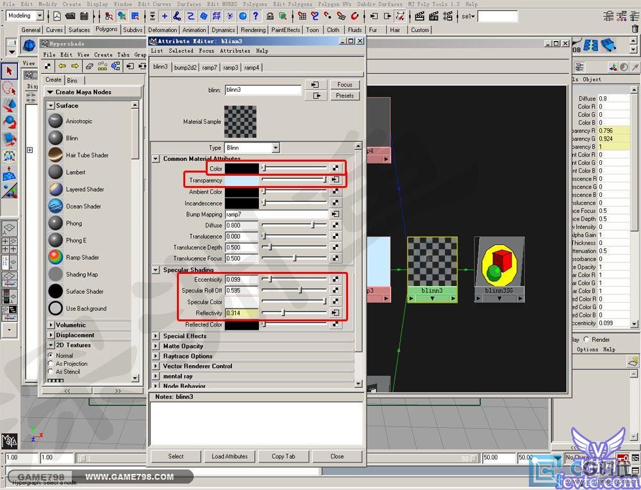Screen dimensions: 641x490
Task: Click the Ocean Shader icon
Action: pyautogui.click(x=56, y=207)
